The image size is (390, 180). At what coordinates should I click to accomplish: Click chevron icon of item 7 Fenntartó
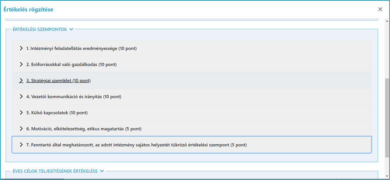point(21,145)
